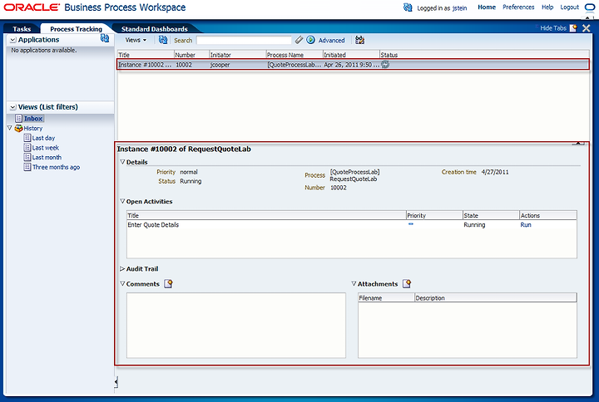
Task: Click the History folder icon
Action: (x=18, y=128)
